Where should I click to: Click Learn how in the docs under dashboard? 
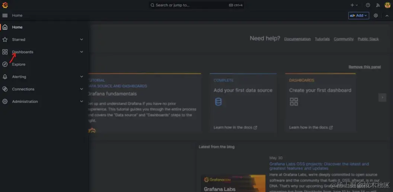coord(311,128)
